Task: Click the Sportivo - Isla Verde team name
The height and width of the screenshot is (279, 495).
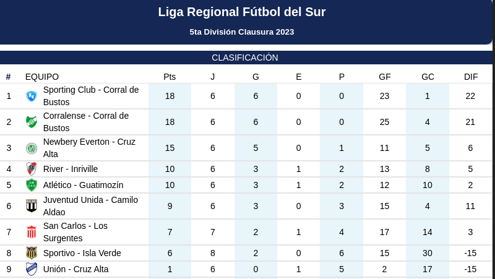Action: 82,253
